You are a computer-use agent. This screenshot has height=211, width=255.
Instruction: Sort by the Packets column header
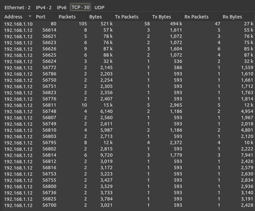[67, 16]
